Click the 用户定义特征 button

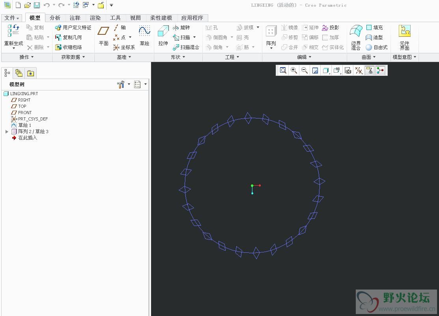coord(73,28)
